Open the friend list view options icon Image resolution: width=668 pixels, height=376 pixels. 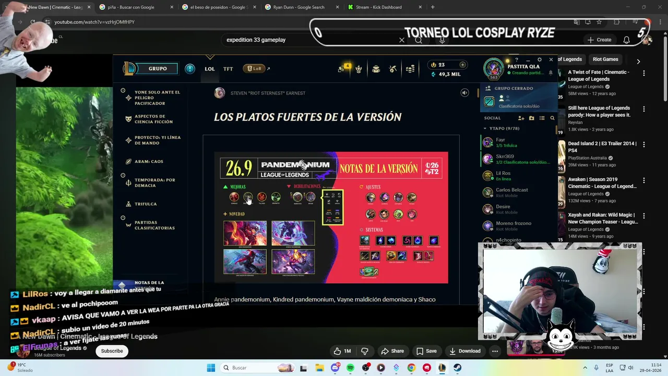point(542,118)
